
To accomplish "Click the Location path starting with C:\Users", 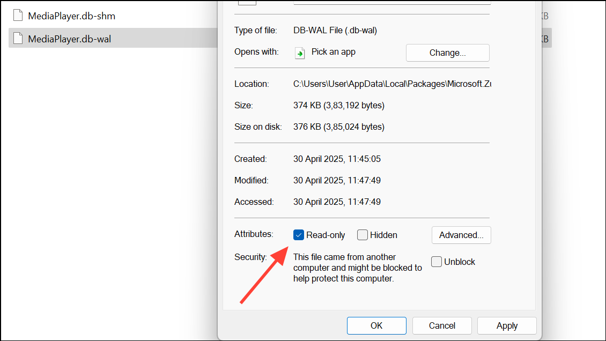I will click(391, 84).
